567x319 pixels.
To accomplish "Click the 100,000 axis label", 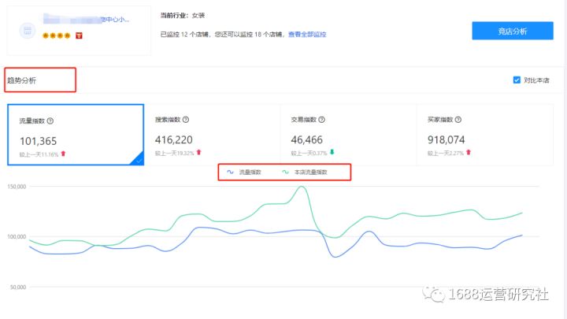I will tap(17, 236).
